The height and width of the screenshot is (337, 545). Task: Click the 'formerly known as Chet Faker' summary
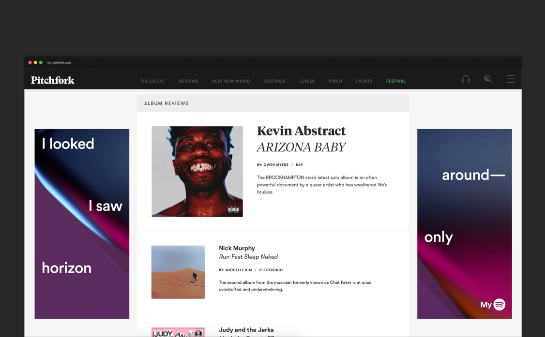coord(295,286)
